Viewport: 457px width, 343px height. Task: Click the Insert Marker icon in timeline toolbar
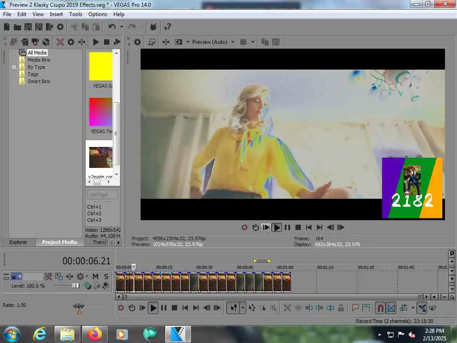click(x=355, y=308)
